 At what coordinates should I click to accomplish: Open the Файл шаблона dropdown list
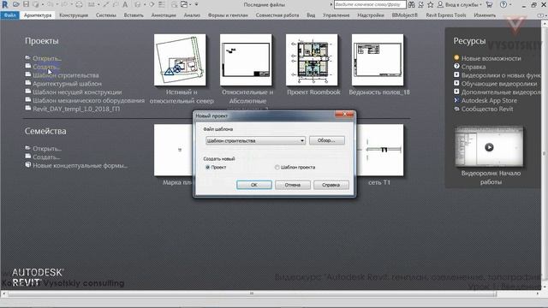pos(255,140)
